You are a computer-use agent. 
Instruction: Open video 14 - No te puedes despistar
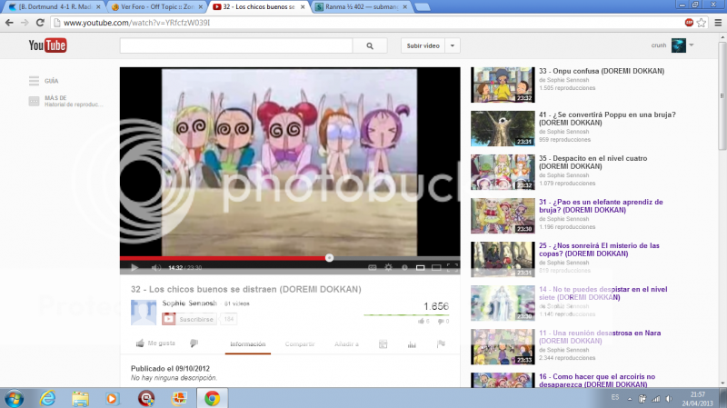(603, 293)
